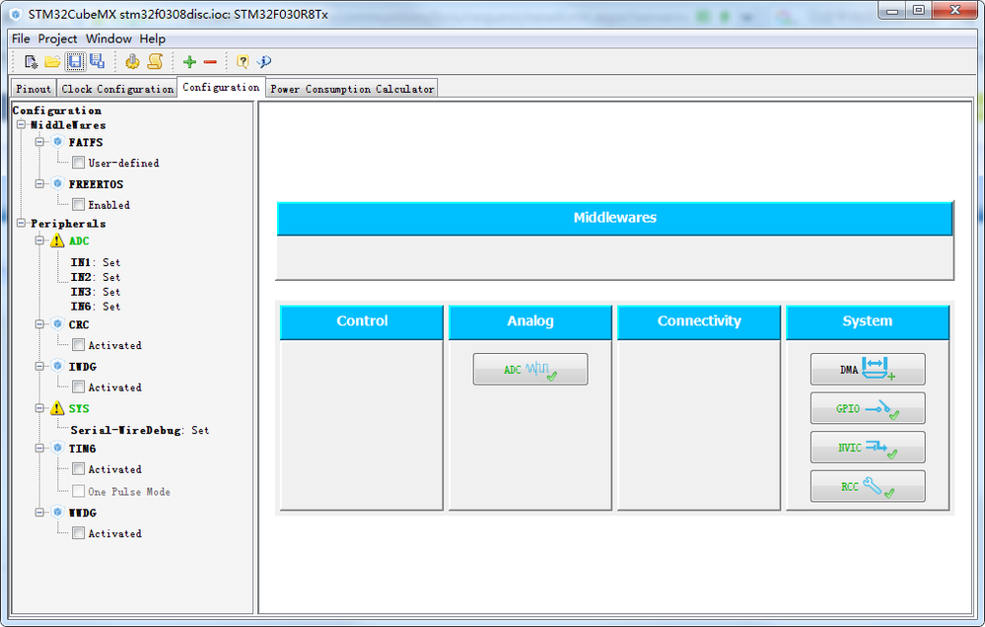Collapse the SYS tree node
Screen dimensions: 985x627
tap(39, 408)
